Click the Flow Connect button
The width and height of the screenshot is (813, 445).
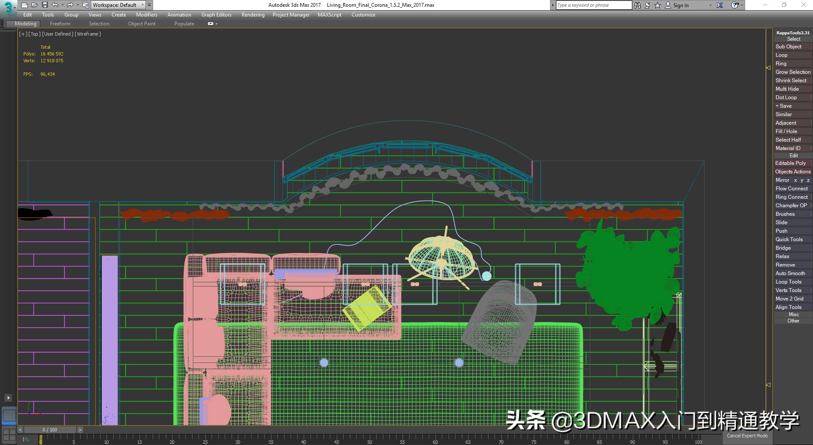click(791, 188)
